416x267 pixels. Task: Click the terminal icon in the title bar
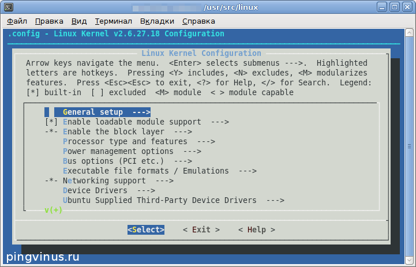click(9, 7)
